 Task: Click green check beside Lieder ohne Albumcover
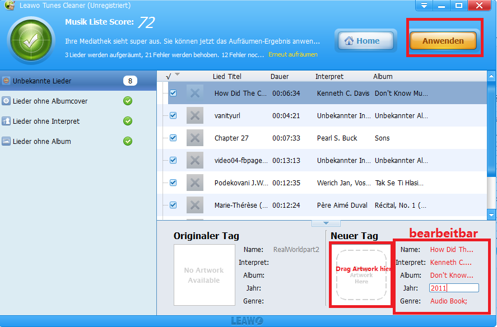(x=128, y=101)
